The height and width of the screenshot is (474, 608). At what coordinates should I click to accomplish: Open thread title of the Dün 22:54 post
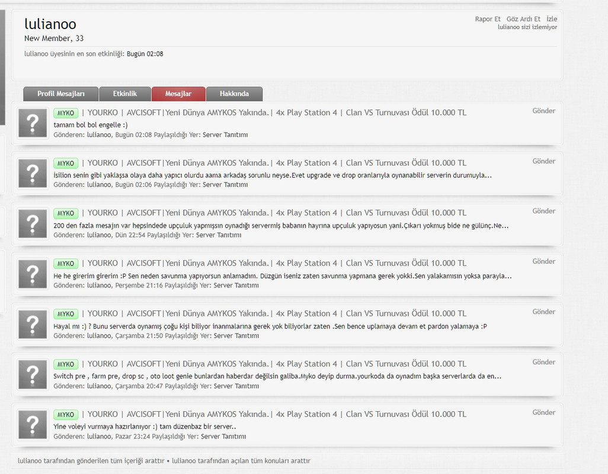pyautogui.click(x=274, y=213)
